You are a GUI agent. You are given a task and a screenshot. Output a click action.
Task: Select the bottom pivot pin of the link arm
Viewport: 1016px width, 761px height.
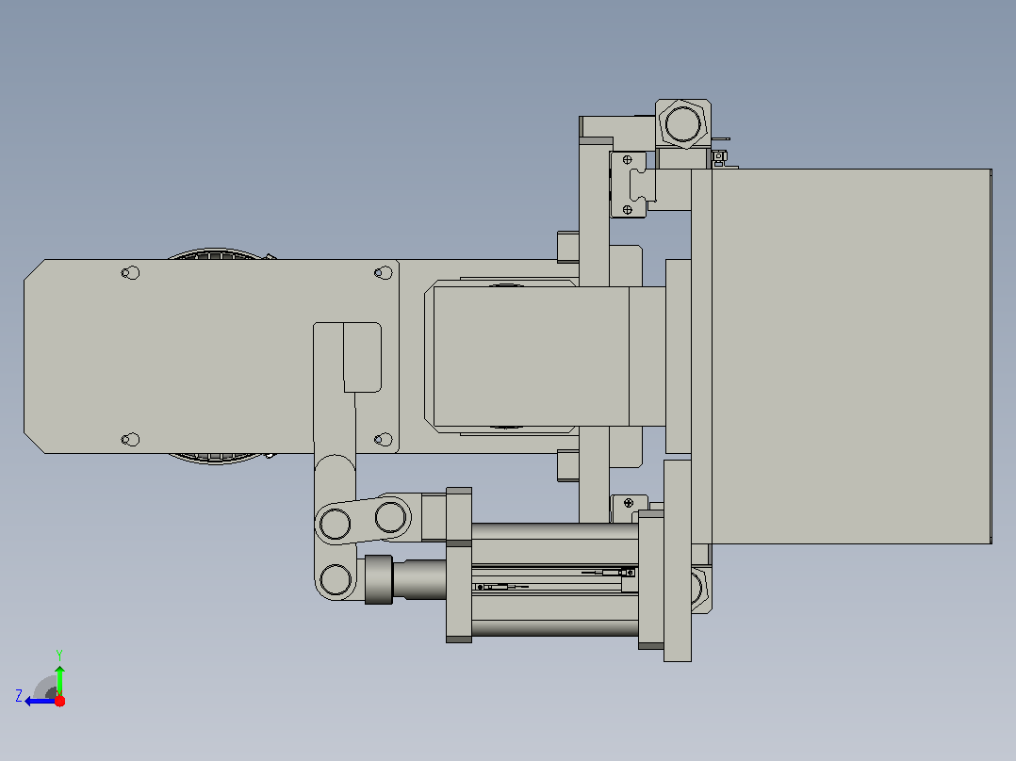[336, 579]
